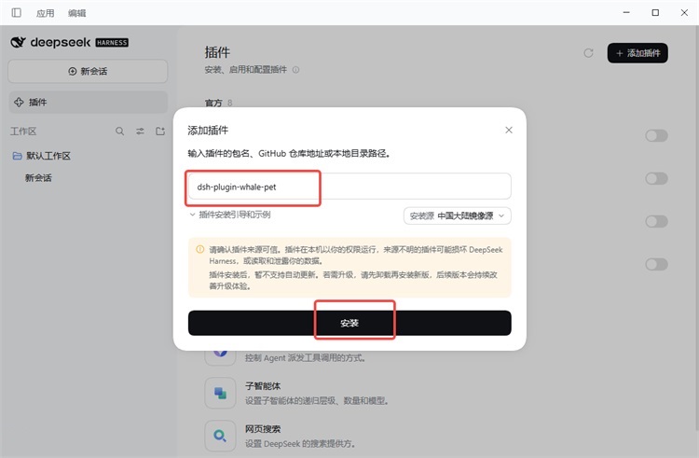The height and width of the screenshot is (458, 699).
Task: Focus the plugin package name field
Action: tap(349, 187)
